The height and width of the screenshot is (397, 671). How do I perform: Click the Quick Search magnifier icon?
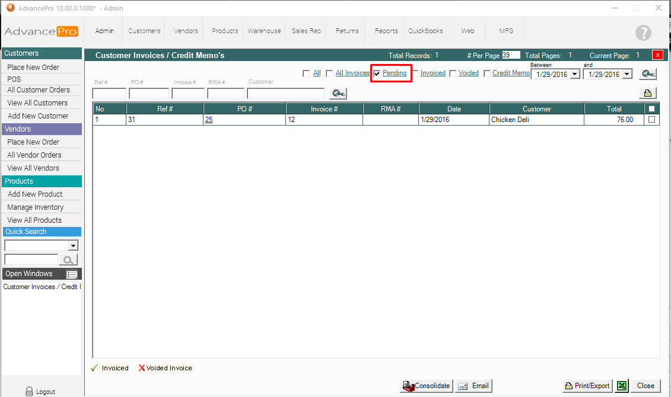click(69, 260)
